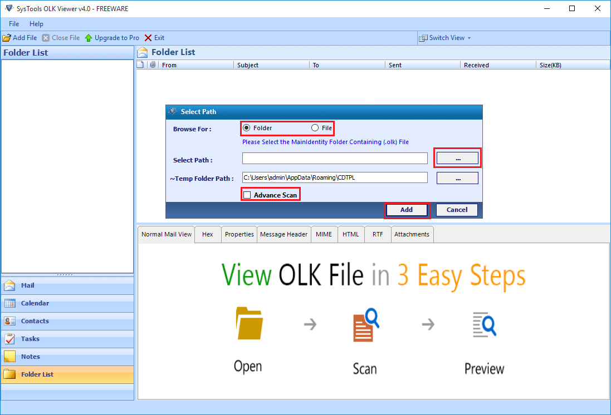Click the Preview magnifier graphic
The image size is (611, 415).
[x=485, y=324]
